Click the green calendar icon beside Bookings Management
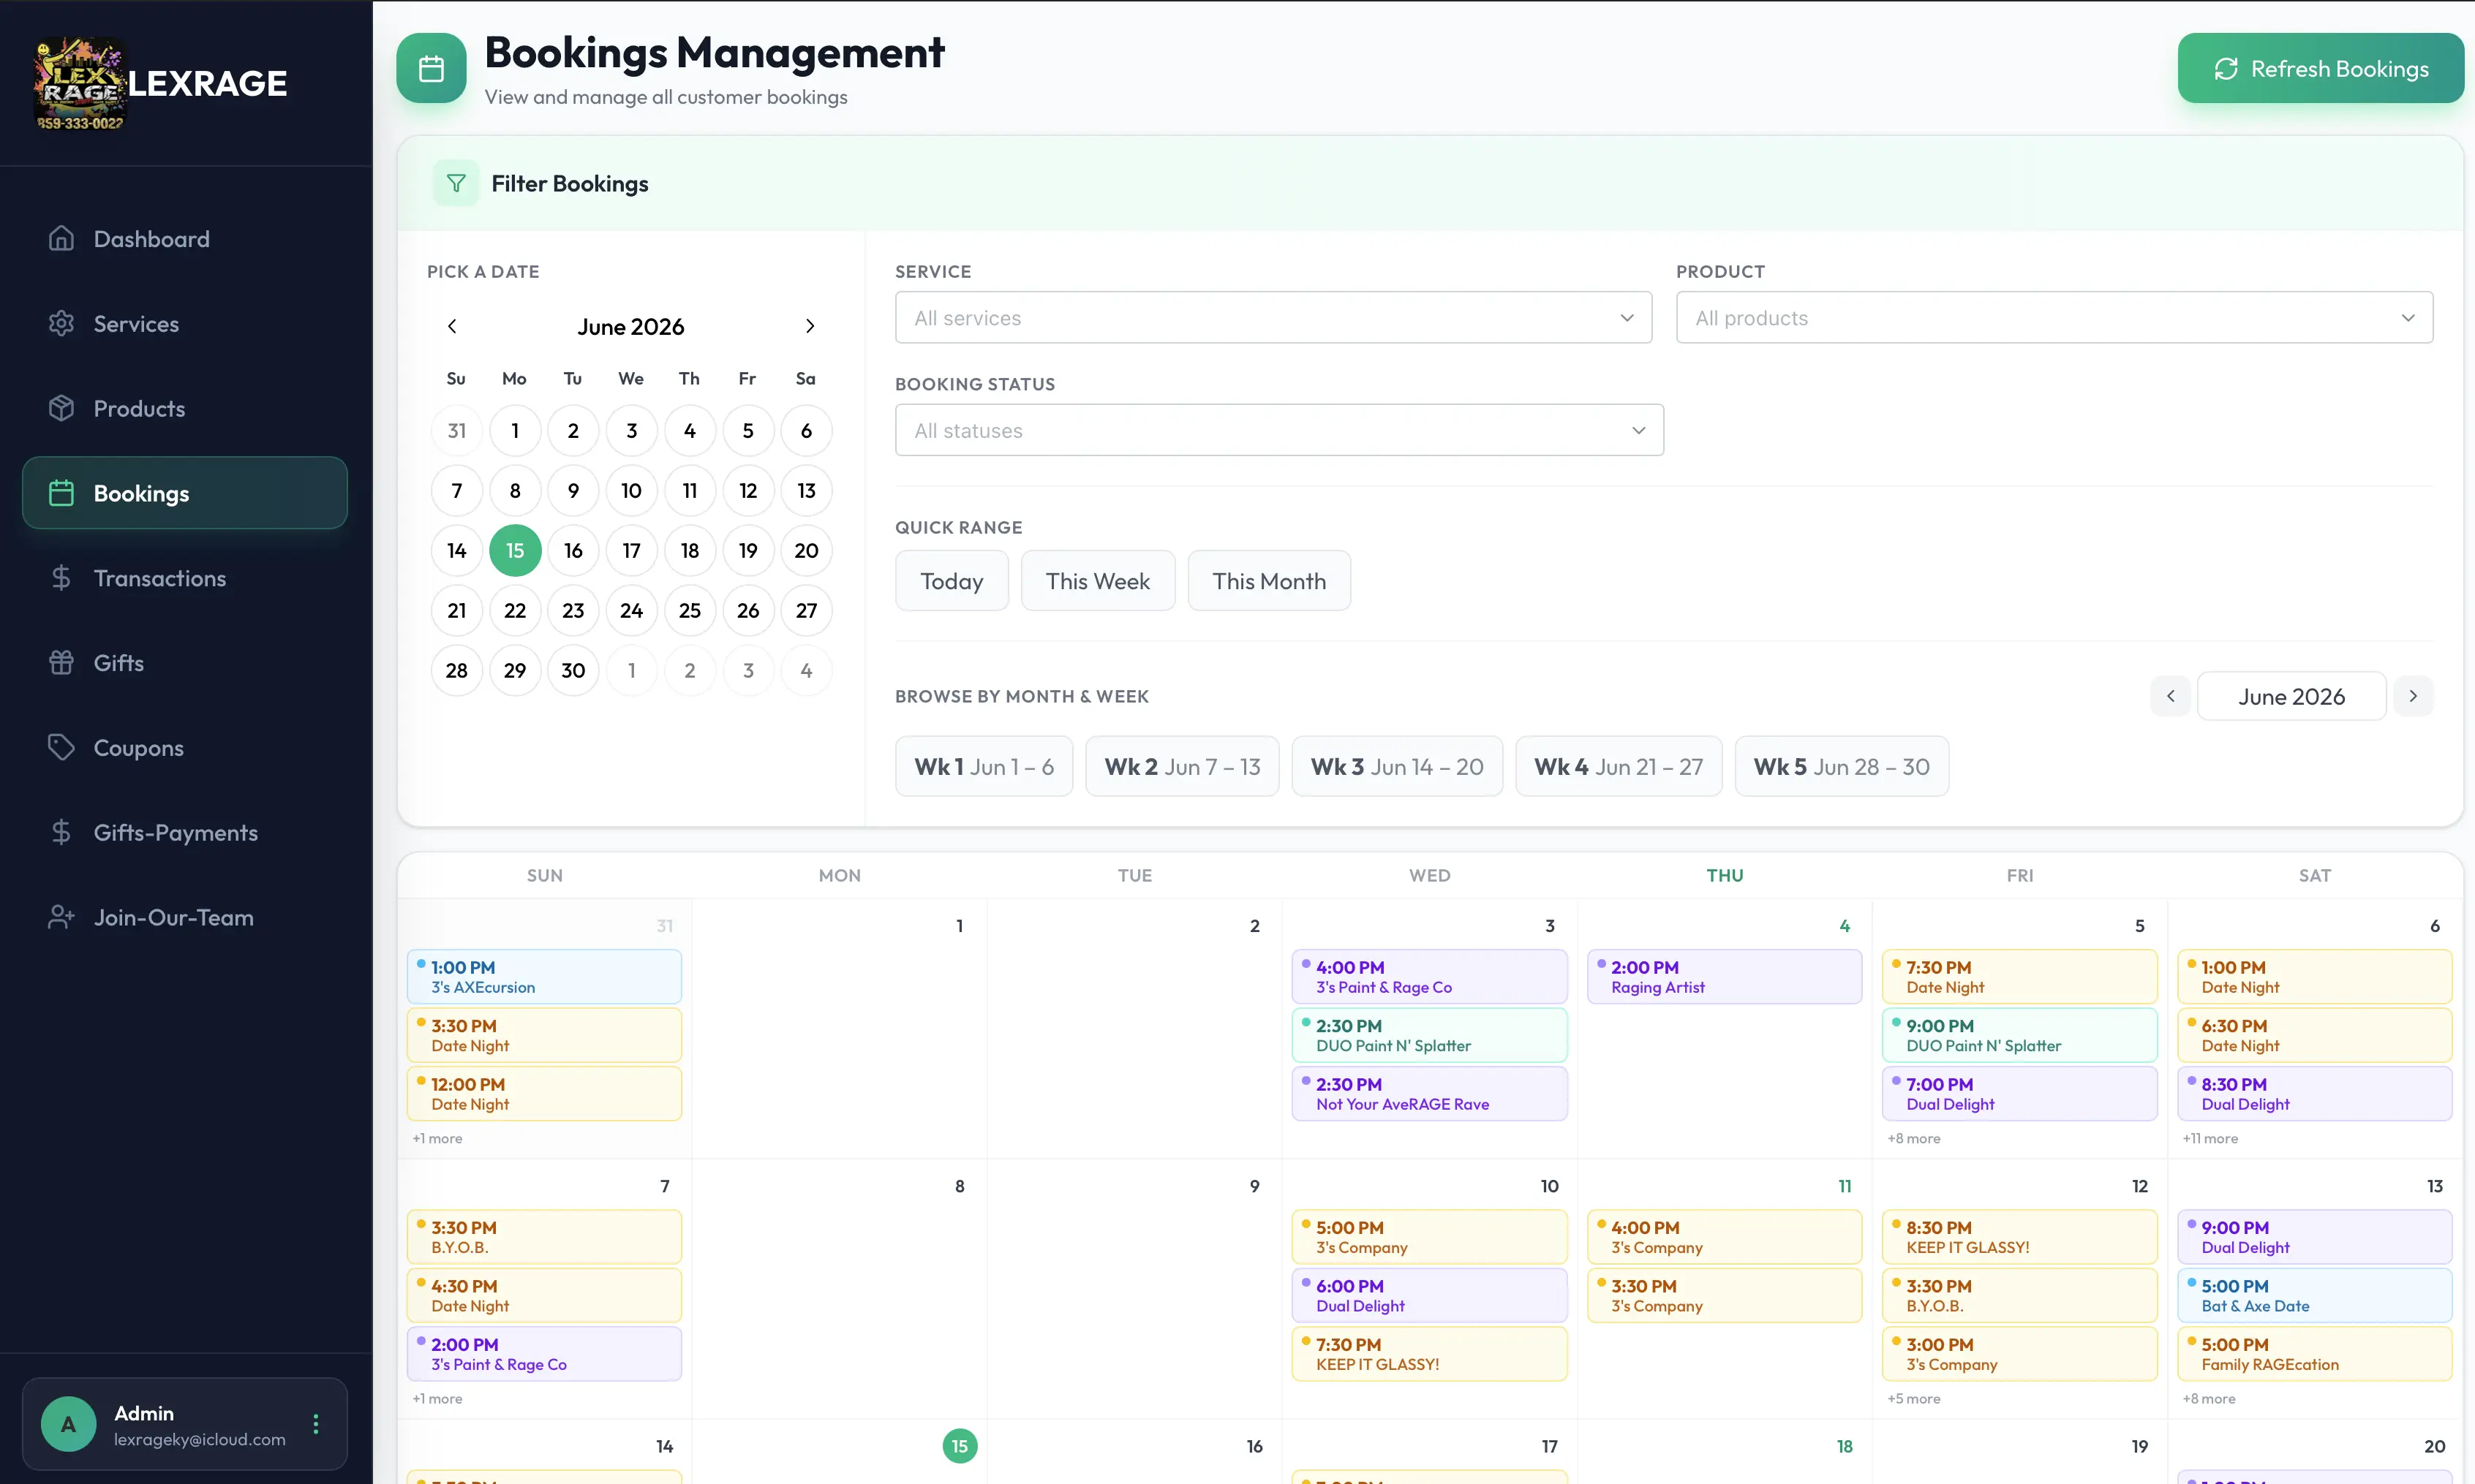The image size is (2475, 1484). click(x=432, y=68)
